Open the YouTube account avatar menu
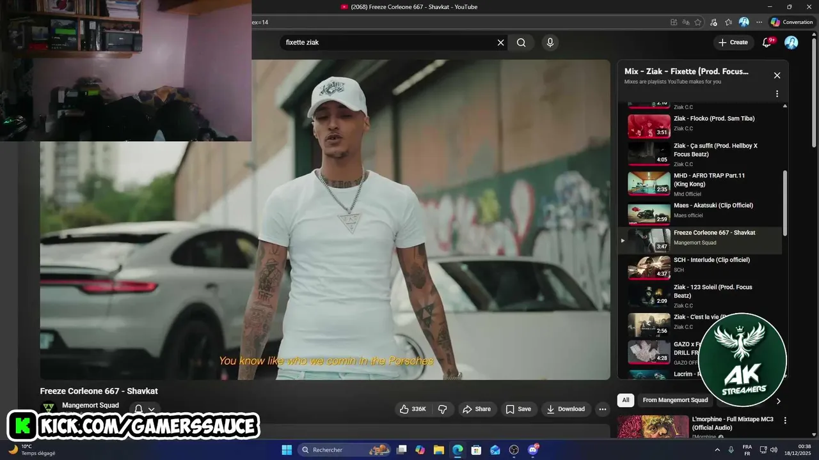Screen dimensions: 819x460 [791, 42]
